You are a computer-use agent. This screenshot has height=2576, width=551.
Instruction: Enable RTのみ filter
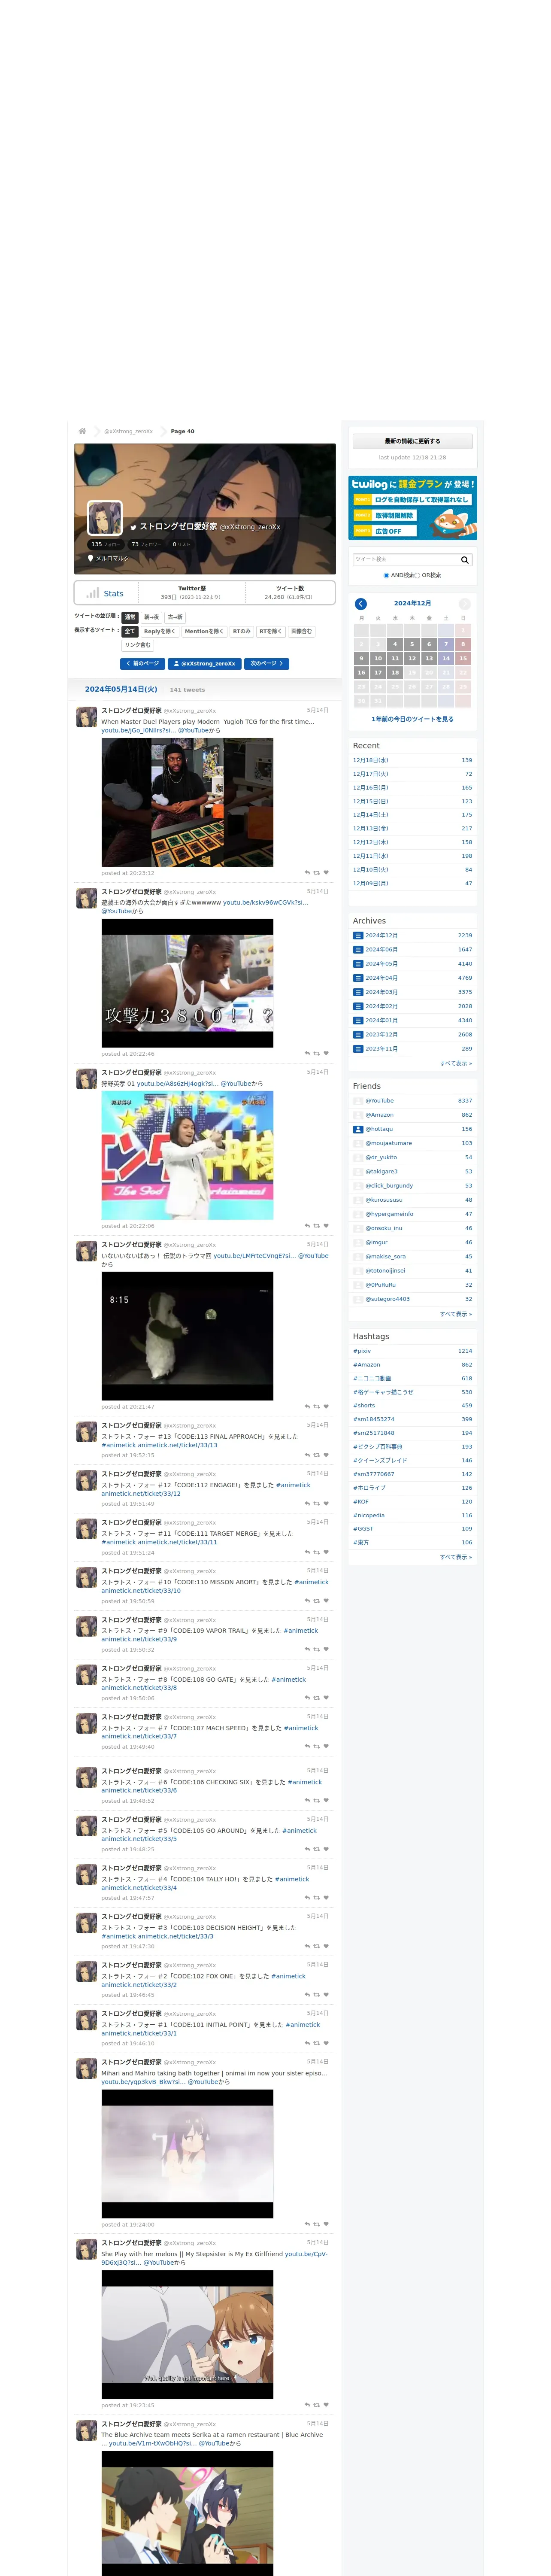241,632
